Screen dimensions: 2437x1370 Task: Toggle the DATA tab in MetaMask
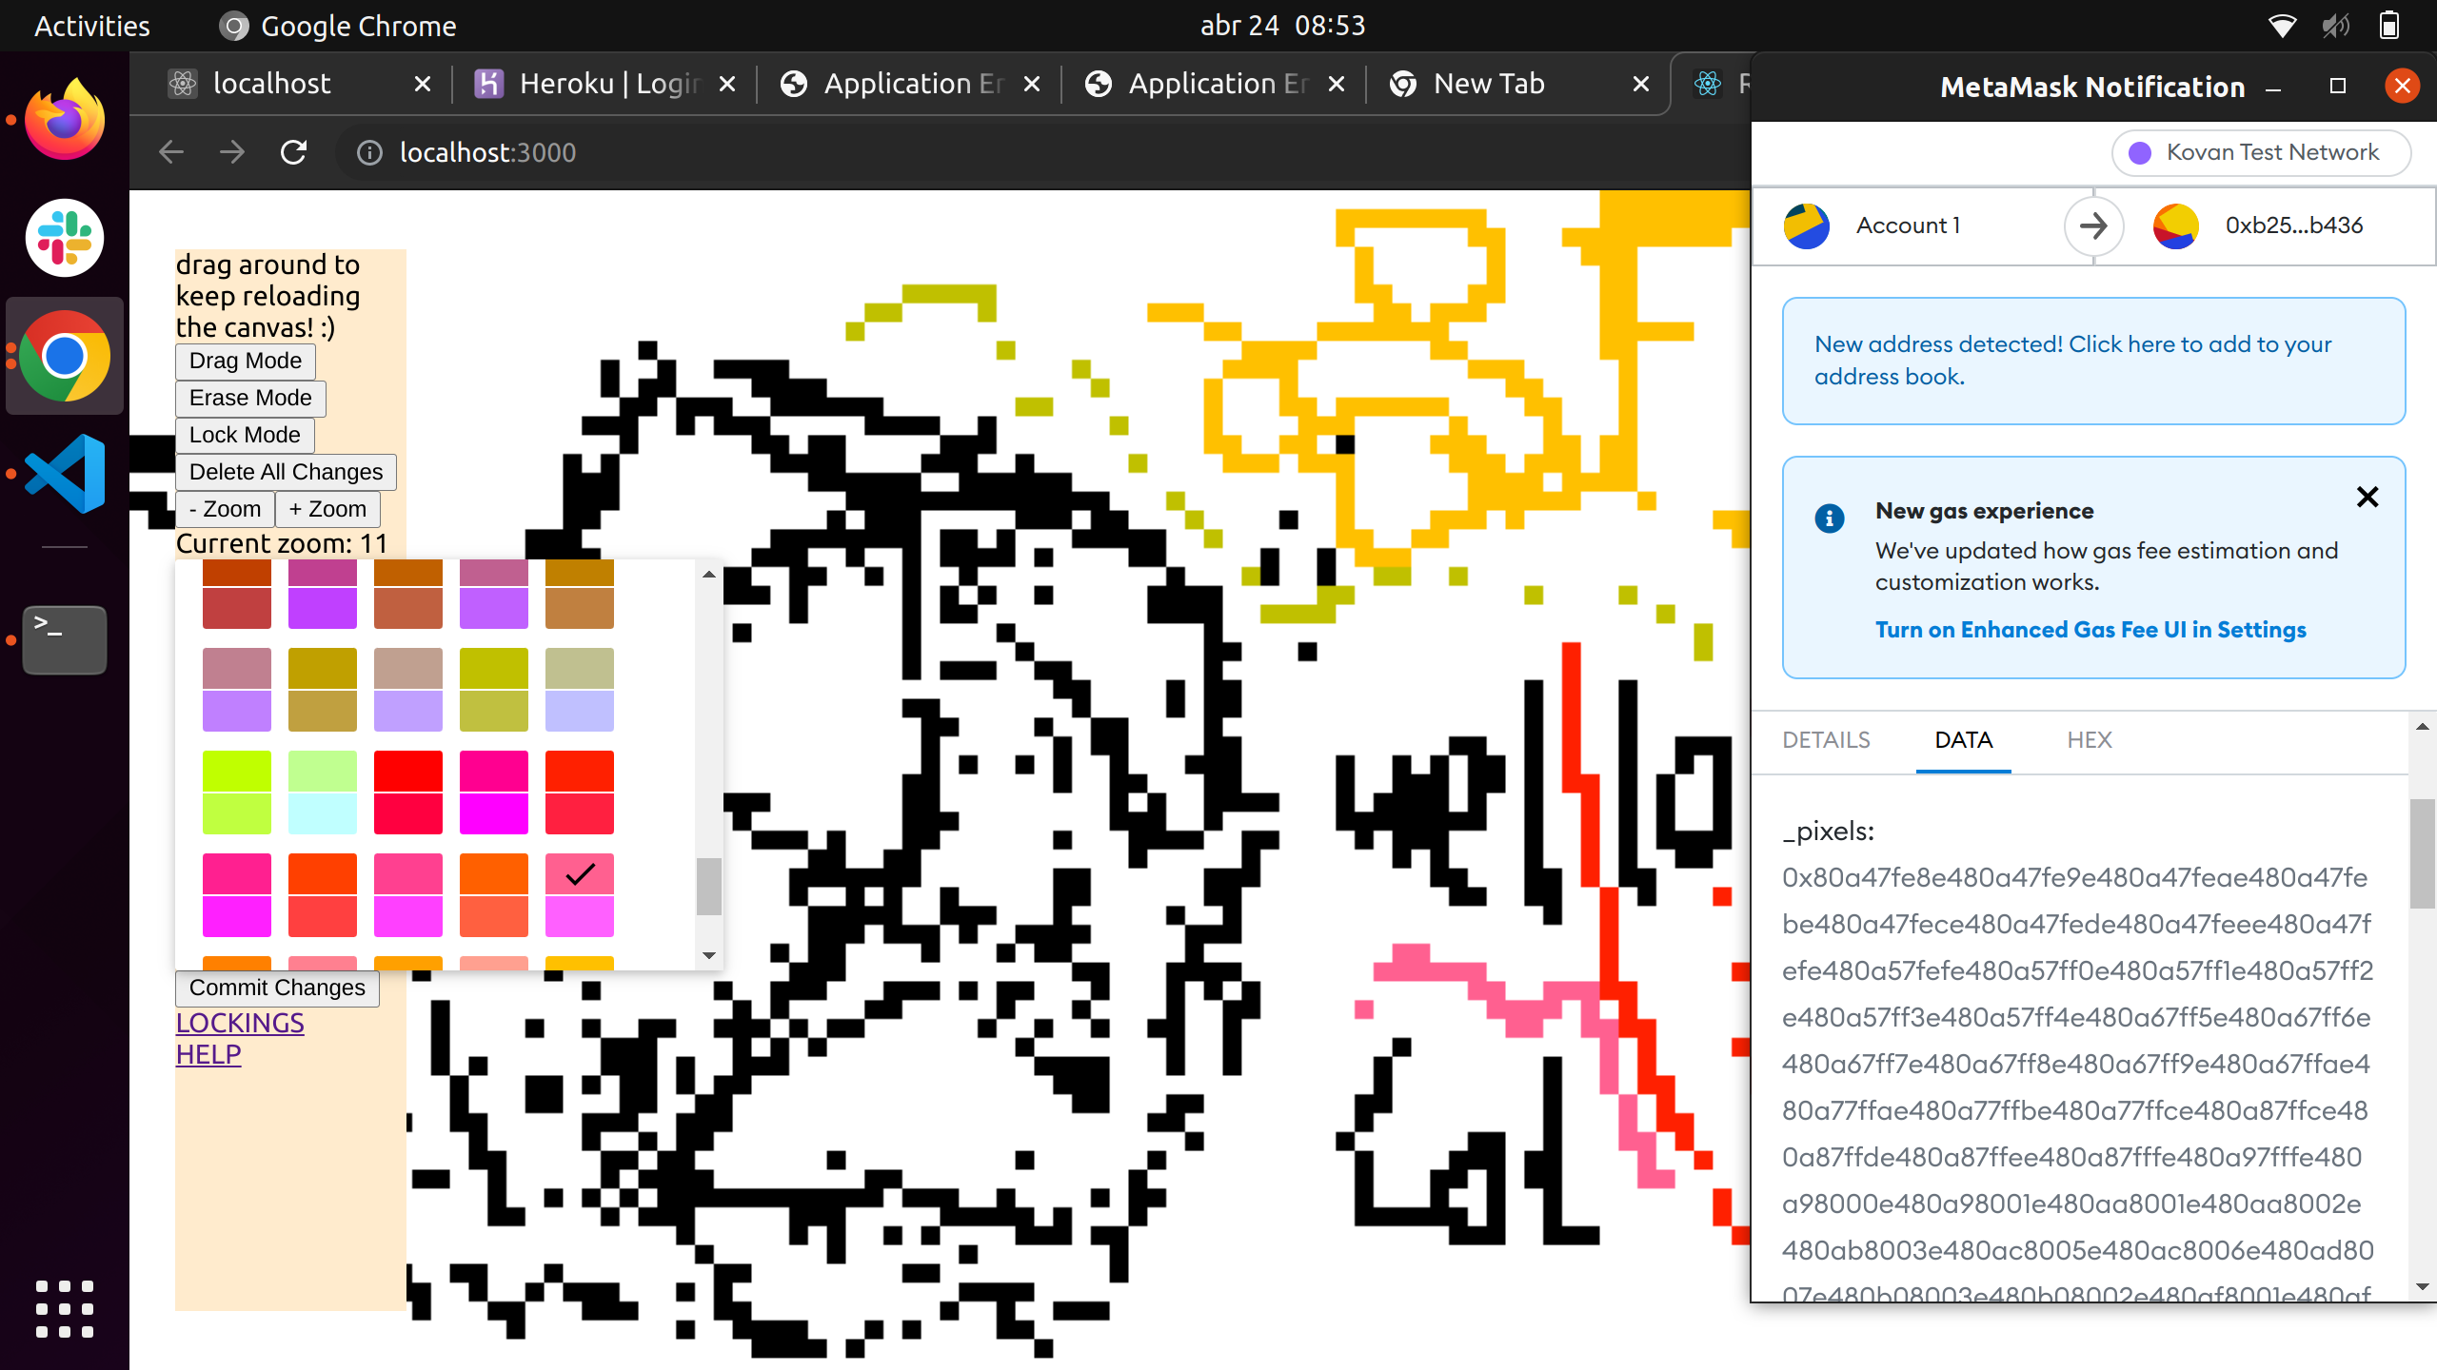point(1963,739)
